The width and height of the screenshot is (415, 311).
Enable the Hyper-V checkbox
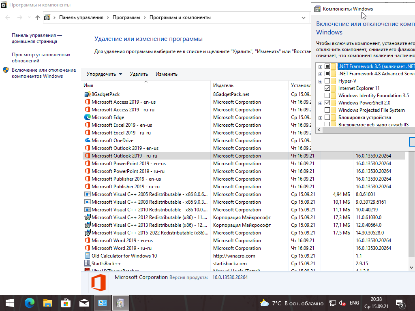click(x=327, y=81)
